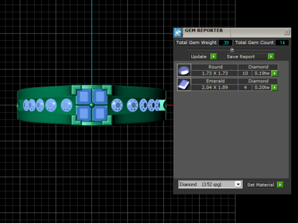The height and width of the screenshot is (223, 298).
Task: Close the Gem Reporter panel
Action: coord(287,32)
